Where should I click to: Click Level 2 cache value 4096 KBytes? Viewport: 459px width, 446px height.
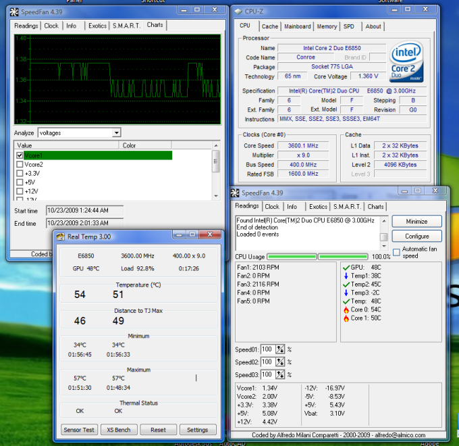pyautogui.click(x=400, y=165)
